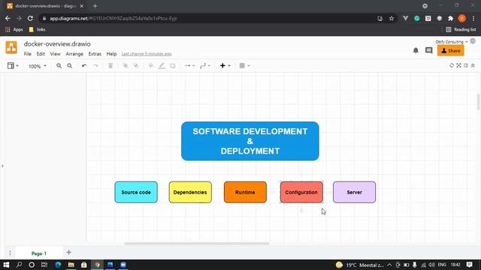Open Windows taskbar search
The image size is (481, 270).
19,265
